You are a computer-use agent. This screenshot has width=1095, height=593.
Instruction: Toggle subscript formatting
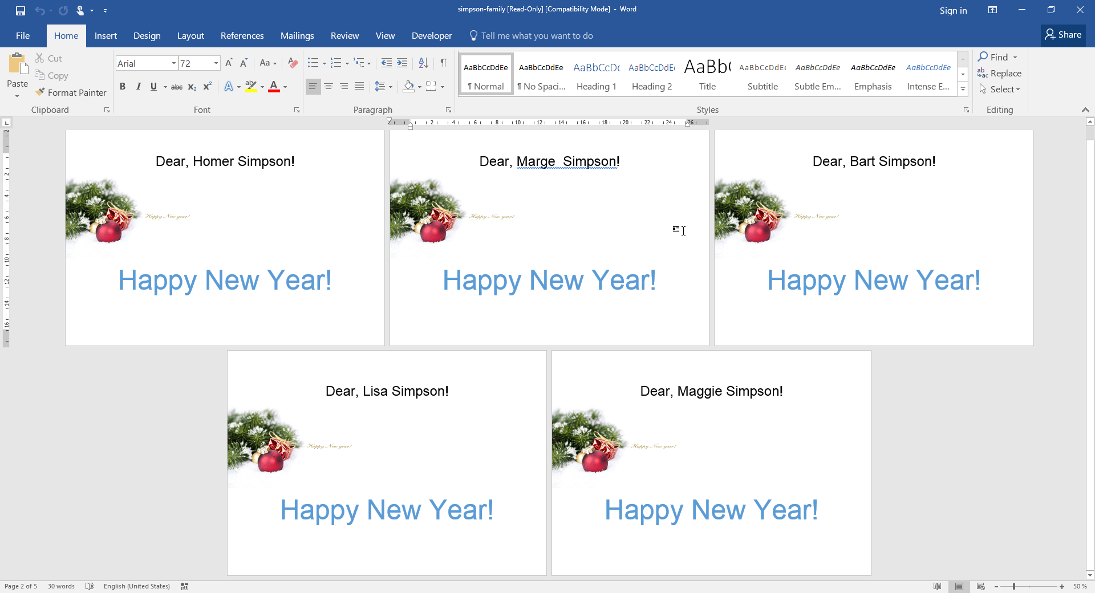pos(192,87)
